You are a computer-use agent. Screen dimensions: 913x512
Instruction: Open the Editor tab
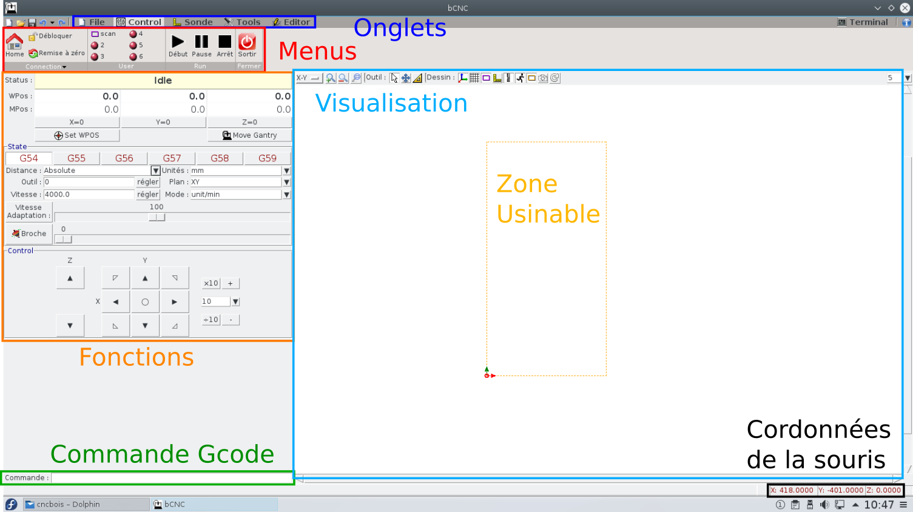[x=291, y=22]
